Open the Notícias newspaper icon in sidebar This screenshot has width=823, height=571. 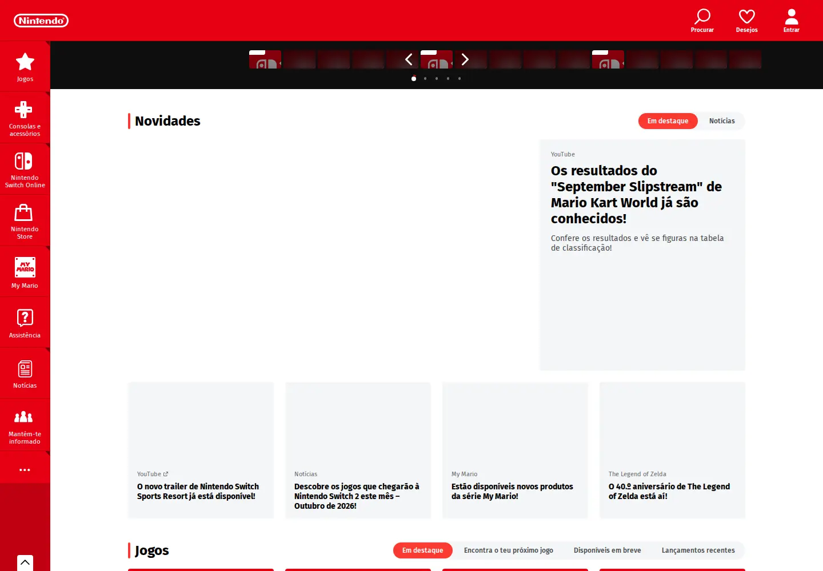(x=25, y=373)
